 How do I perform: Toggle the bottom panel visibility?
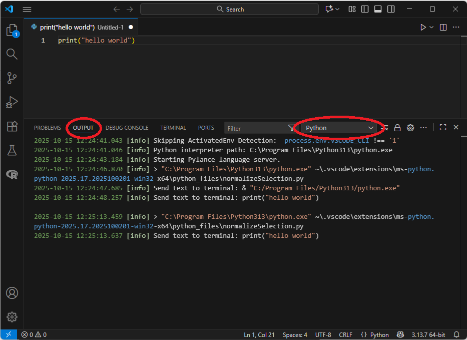[x=378, y=9]
